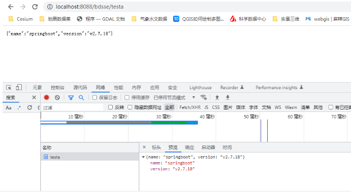Filter requests by 字体 type
The image size is (351, 192).
coord(253,107)
